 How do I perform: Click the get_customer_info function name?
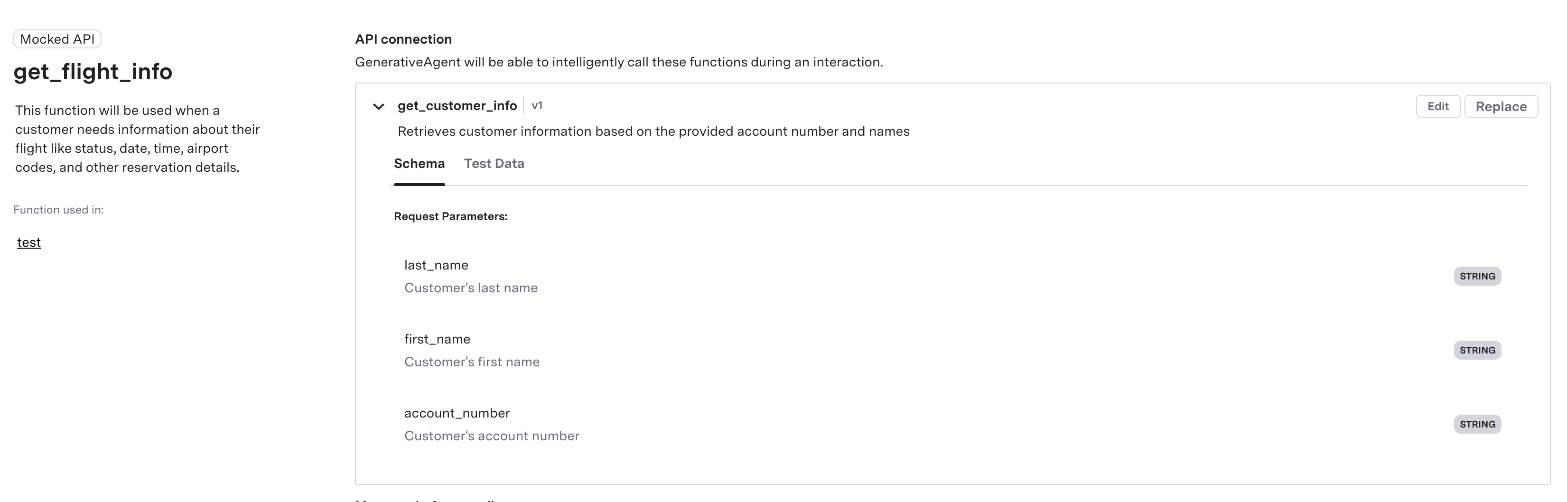click(x=457, y=106)
